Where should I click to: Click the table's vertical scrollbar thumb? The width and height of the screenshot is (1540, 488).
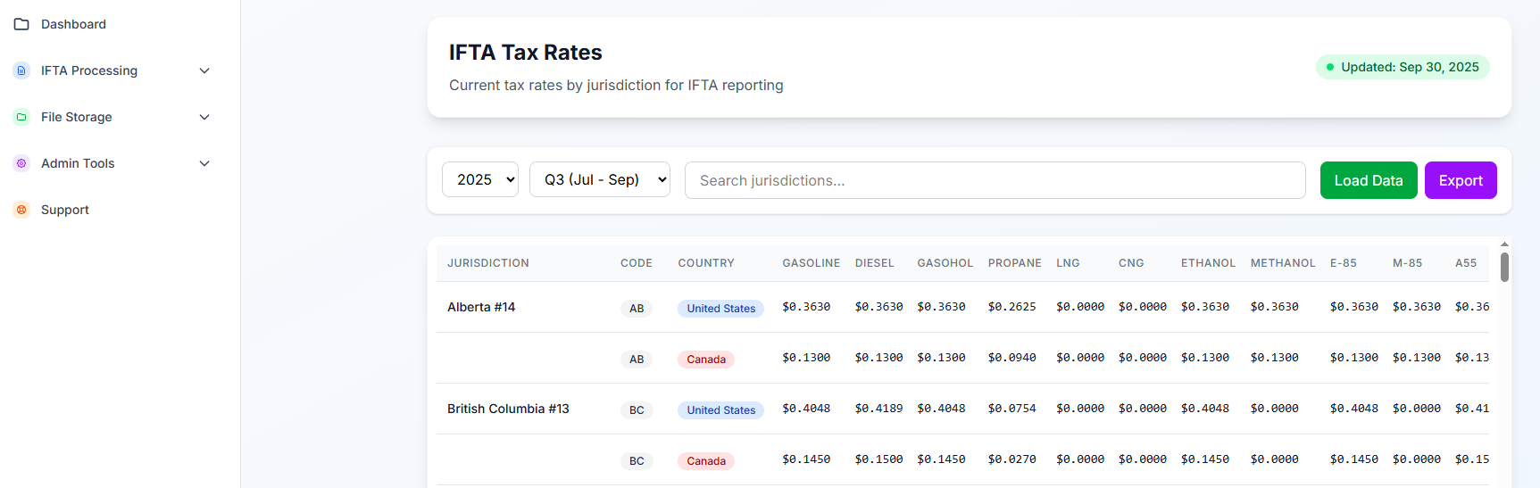pos(1504,267)
